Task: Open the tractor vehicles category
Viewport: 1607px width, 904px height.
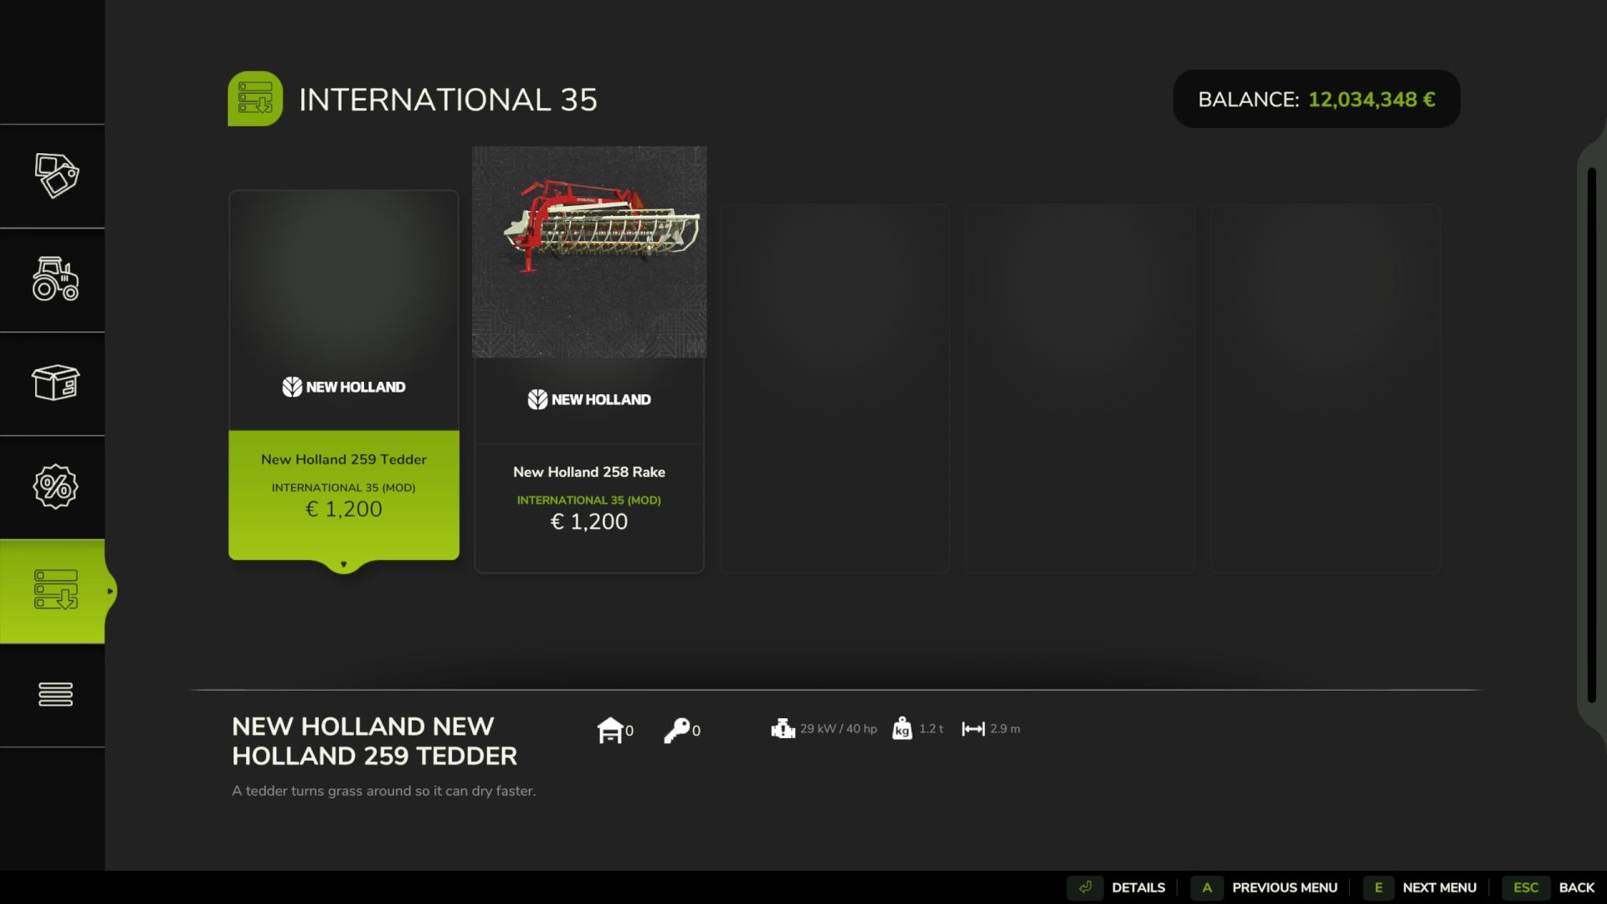Action: pyautogui.click(x=55, y=280)
